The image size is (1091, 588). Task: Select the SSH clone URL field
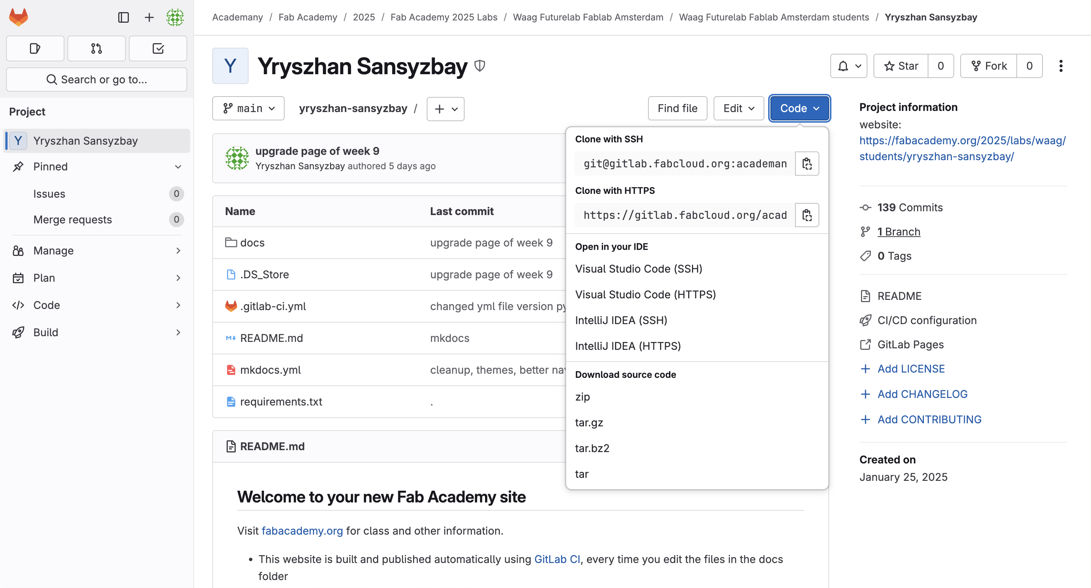pyautogui.click(x=685, y=164)
